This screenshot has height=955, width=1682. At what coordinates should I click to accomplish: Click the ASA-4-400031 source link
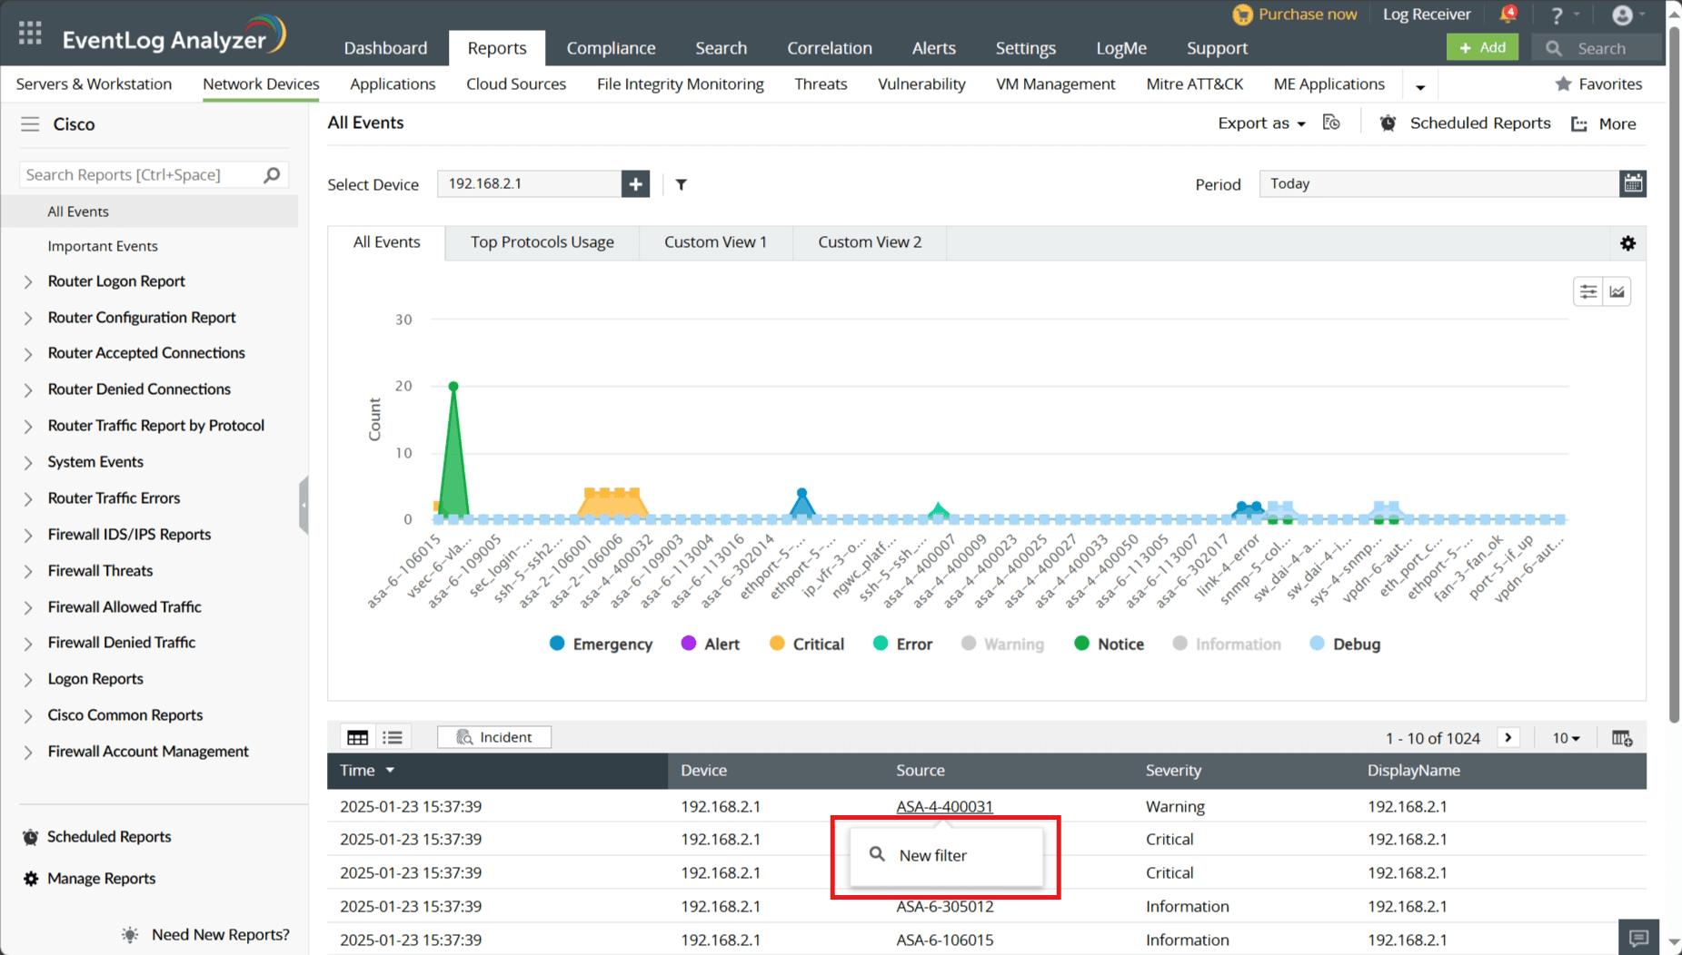click(x=944, y=806)
